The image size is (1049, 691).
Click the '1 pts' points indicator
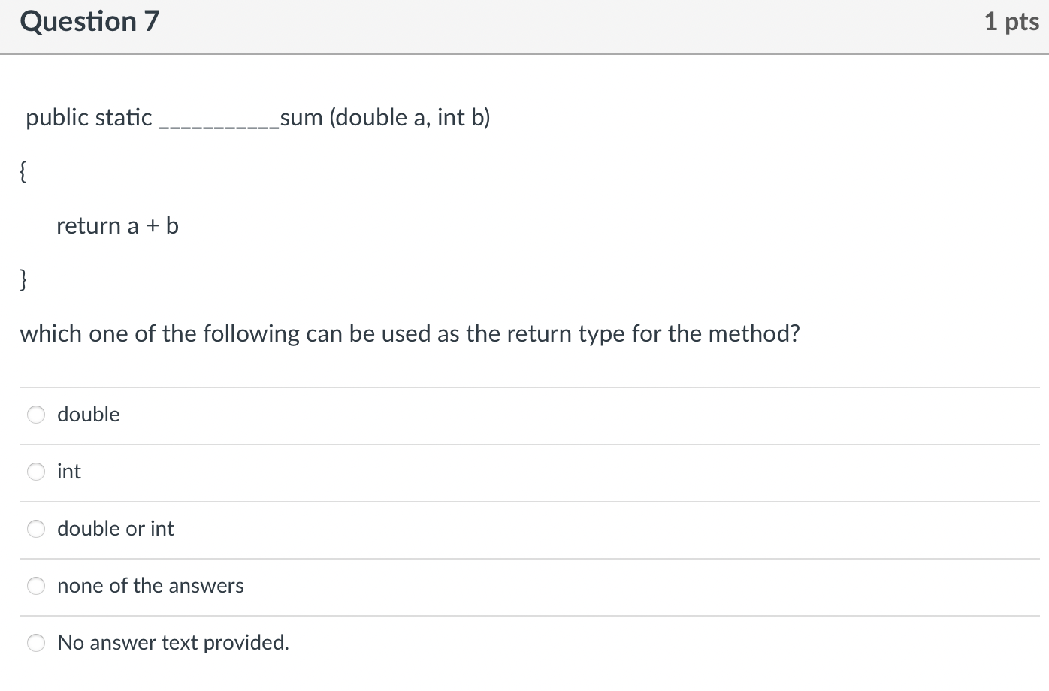(x=1011, y=22)
